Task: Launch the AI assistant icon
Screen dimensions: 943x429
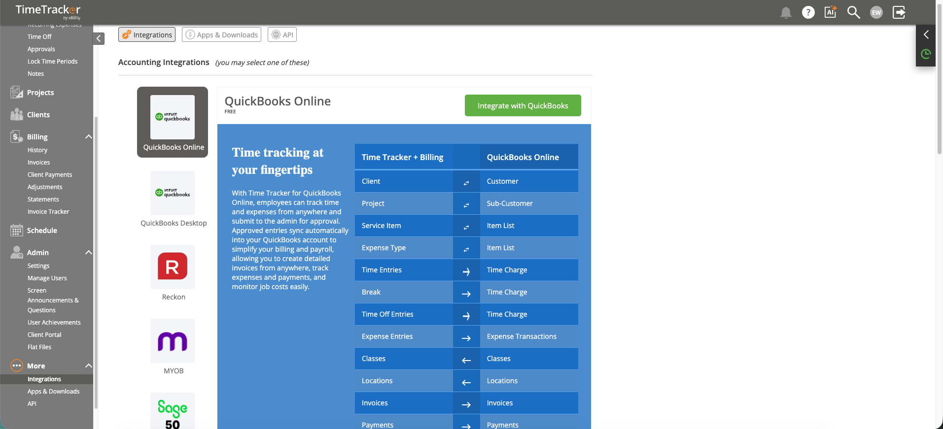Action: pos(831,12)
